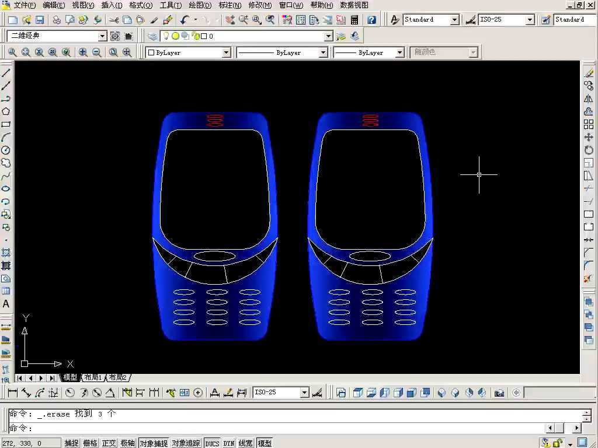Image resolution: width=598 pixels, height=448 pixels.
Task: Toggle 对象捕捉 object snap
Action: point(154,443)
